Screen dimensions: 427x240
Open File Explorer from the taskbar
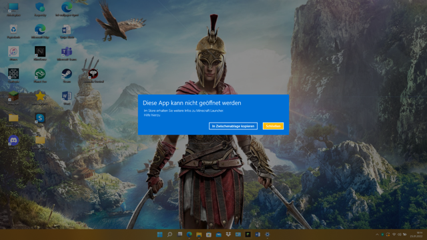pyautogui.click(x=199, y=235)
